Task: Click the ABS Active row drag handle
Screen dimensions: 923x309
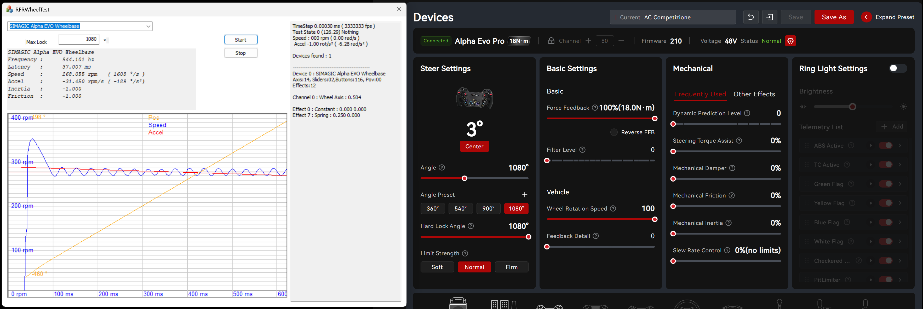Action: [x=807, y=145]
